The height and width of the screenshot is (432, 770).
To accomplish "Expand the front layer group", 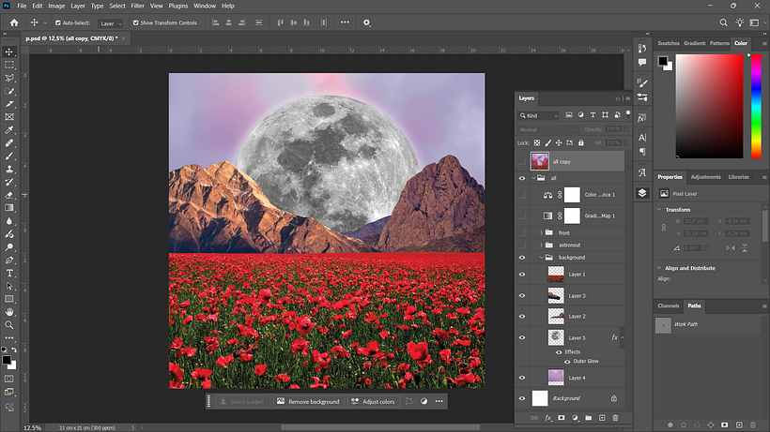I will point(541,232).
